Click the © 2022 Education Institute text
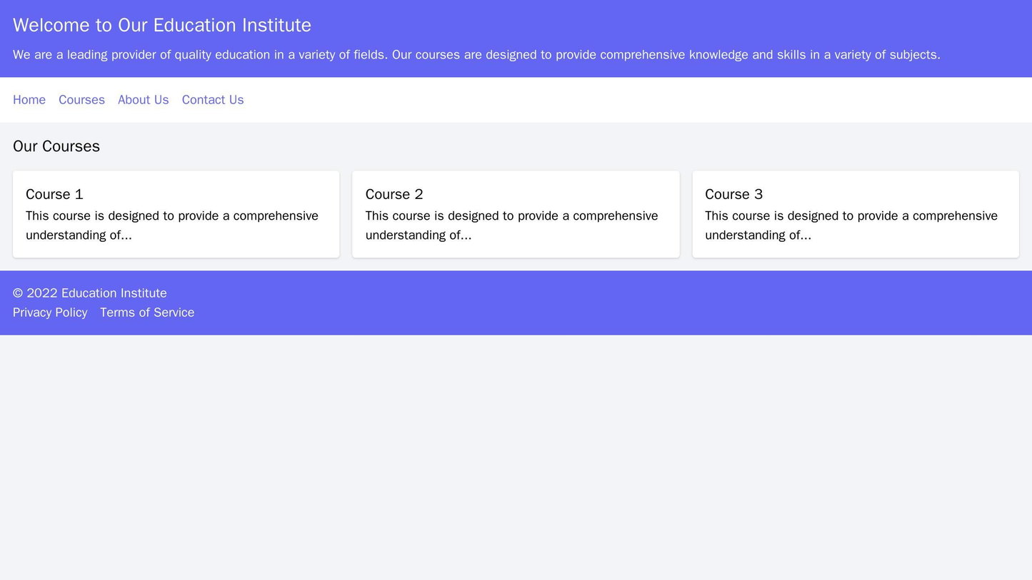This screenshot has height=580, width=1032. click(x=90, y=293)
